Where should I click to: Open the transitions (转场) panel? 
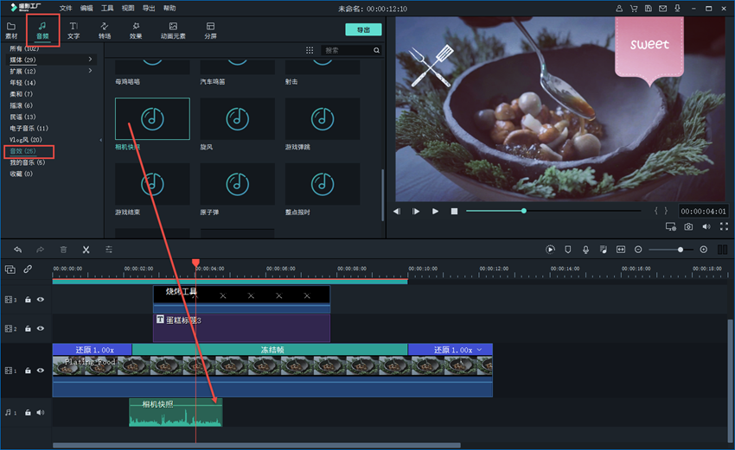[x=105, y=31]
